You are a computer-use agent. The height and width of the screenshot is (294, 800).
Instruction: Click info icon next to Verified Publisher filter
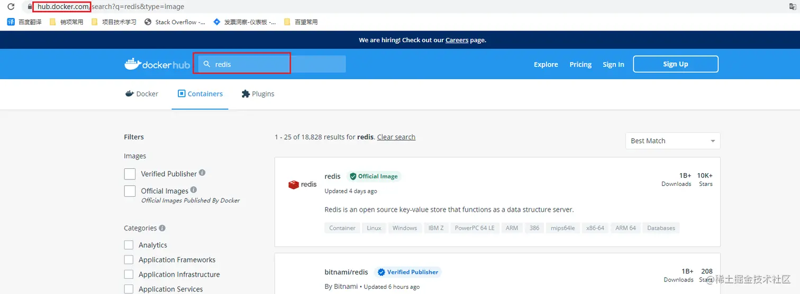(203, 173)
